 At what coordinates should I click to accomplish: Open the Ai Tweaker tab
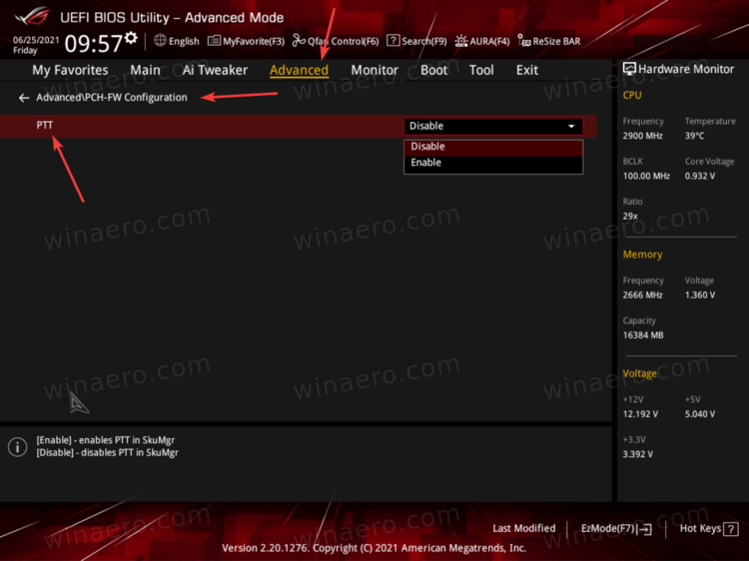215,70
